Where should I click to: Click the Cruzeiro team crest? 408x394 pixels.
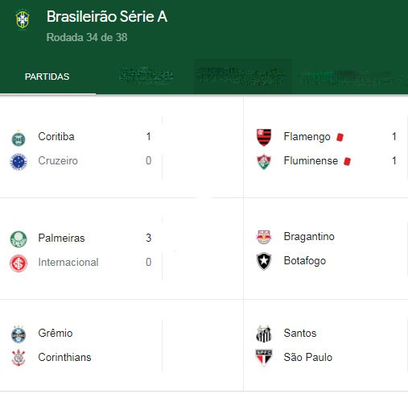coord(19,162)
